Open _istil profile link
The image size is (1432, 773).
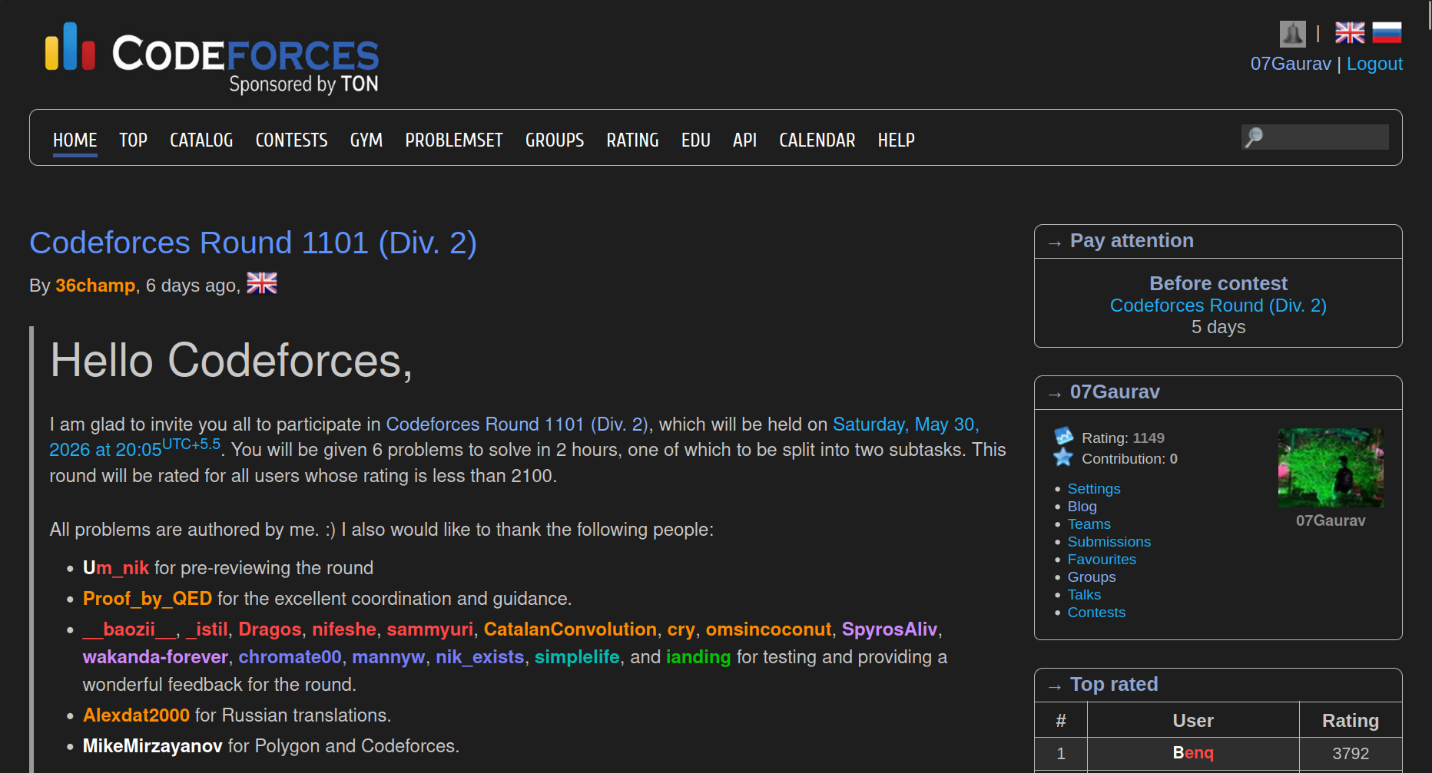(207, 629)
